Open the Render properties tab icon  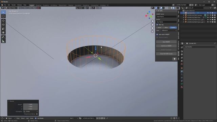click(182, 52)
